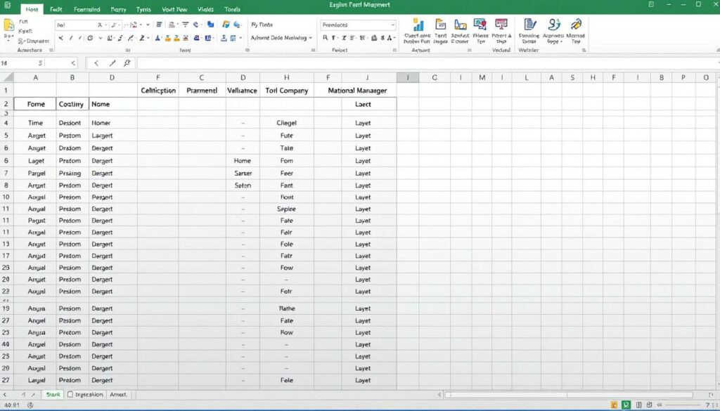The height and width of the screenshot is (411, 720).
Task: Expand the Aripmatts Tepe dropdown
Action: coord(562,41)
